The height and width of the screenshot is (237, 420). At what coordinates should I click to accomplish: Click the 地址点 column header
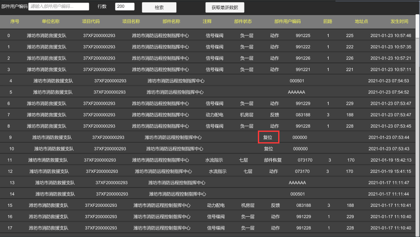pos(361,22)
